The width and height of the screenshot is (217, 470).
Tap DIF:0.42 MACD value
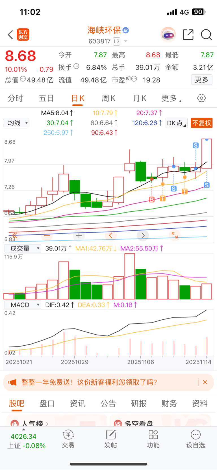(x=60, y=305)
